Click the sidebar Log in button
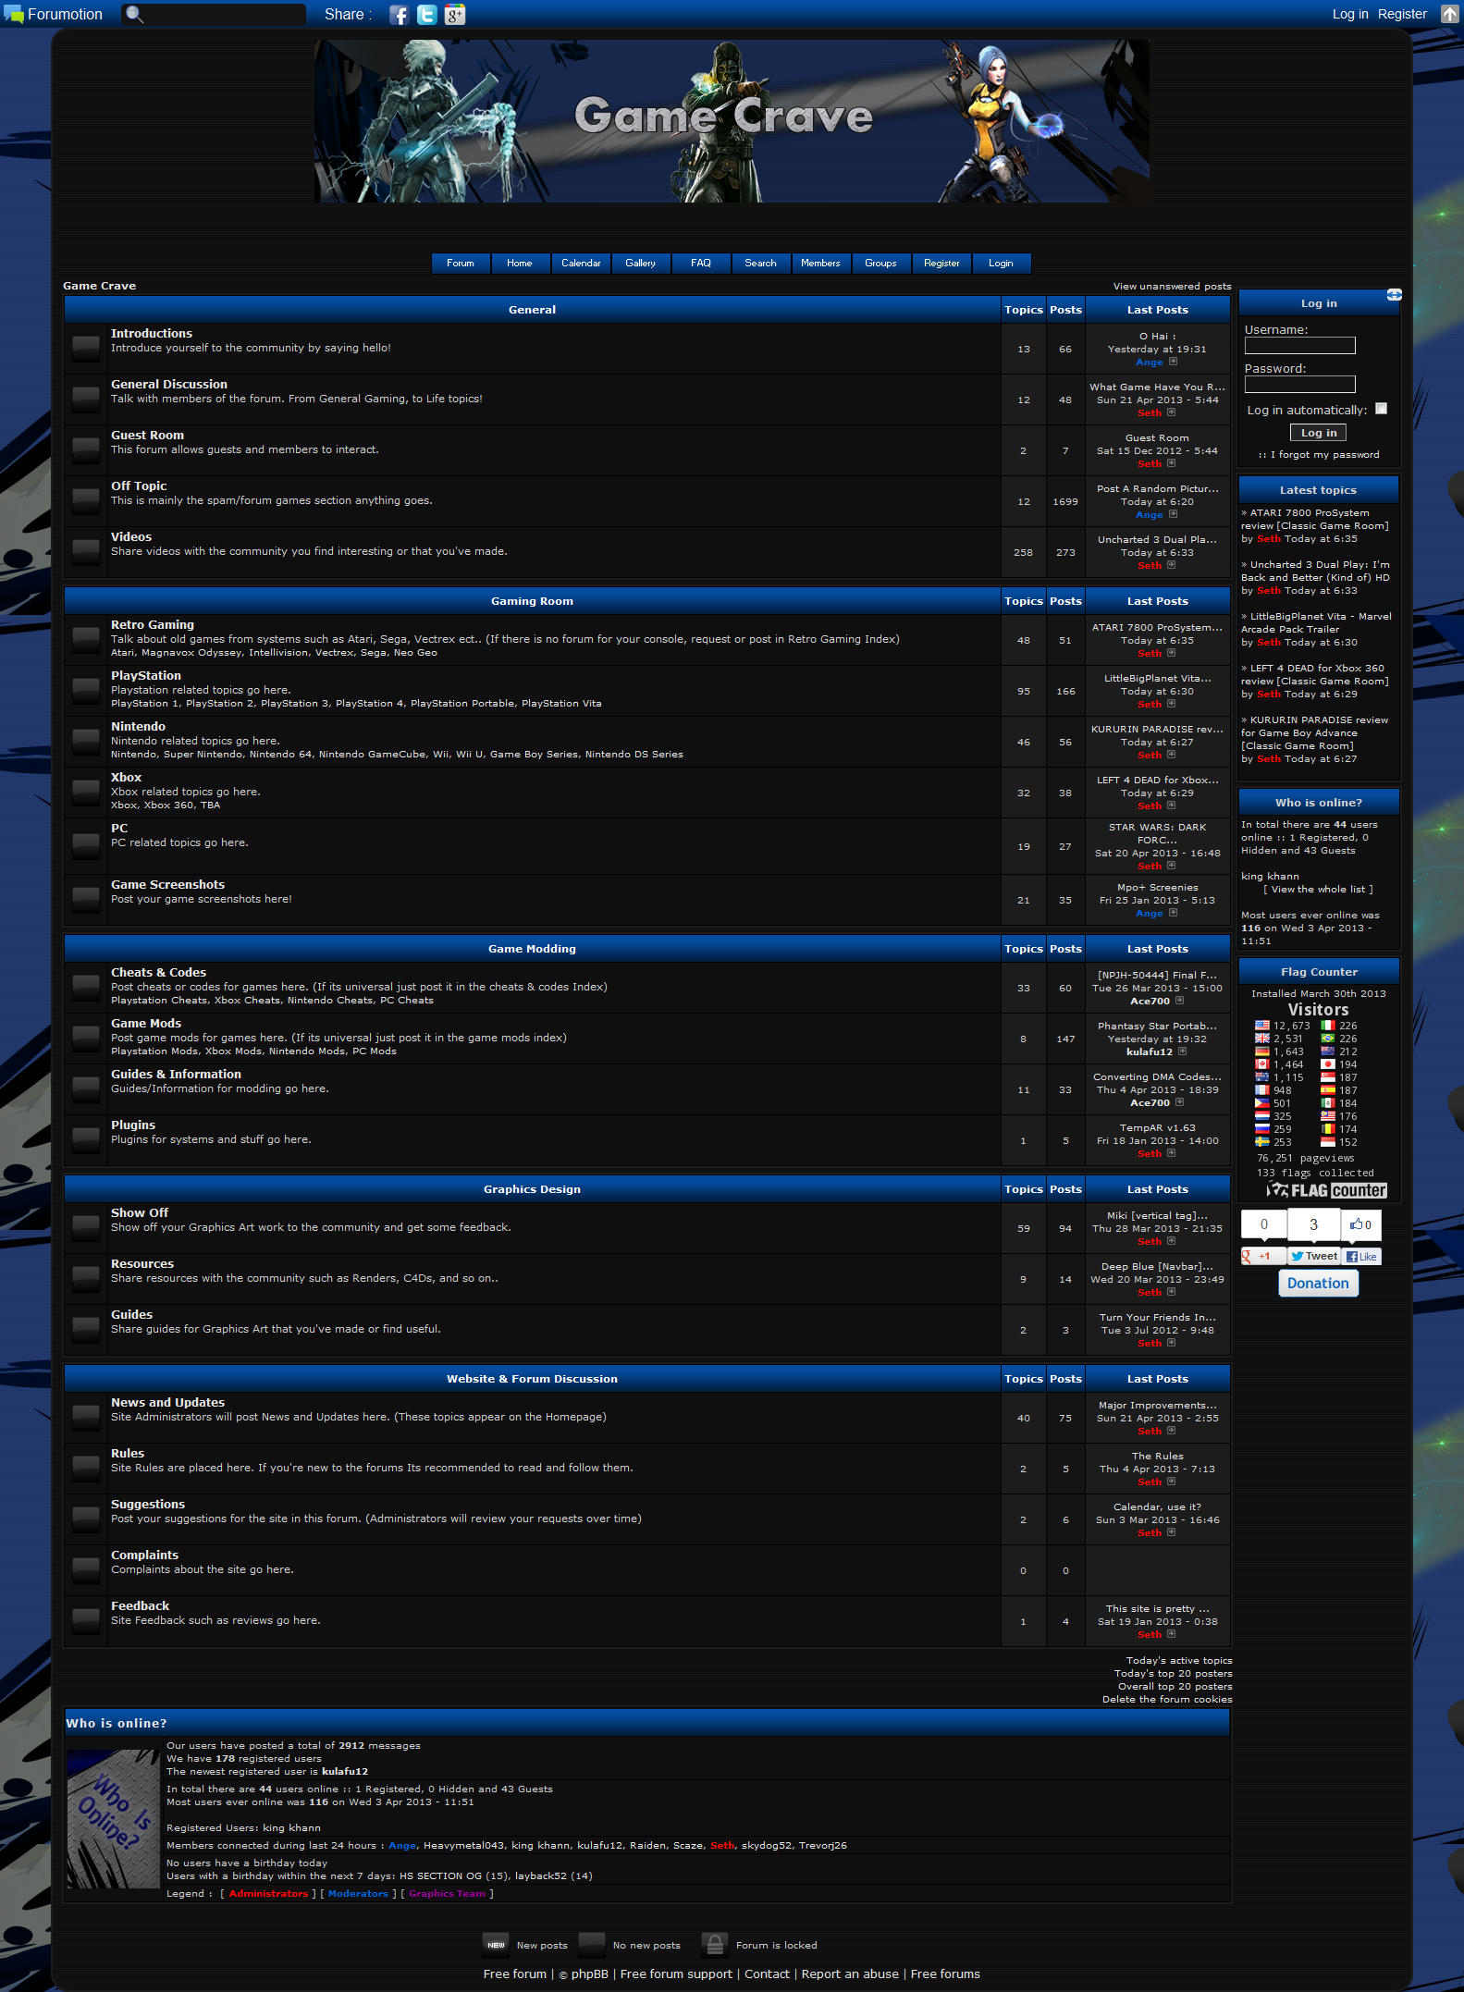Viewport: 1464px width, 1992px height. click(1318, 433)
